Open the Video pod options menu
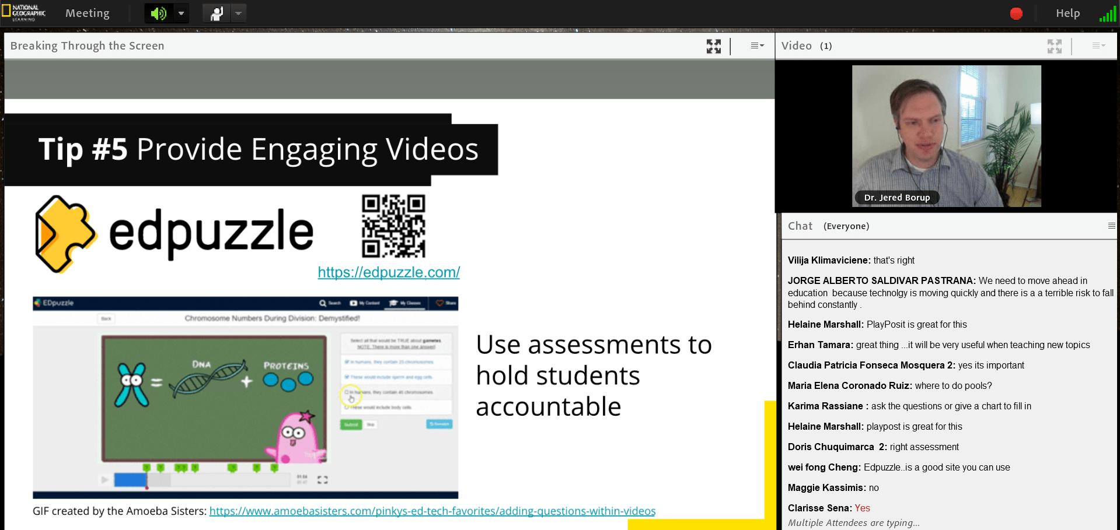Screen dimensions: 1120x530 tap(1098, 45)
